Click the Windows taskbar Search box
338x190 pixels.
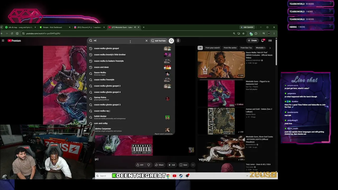coord(103,176)
